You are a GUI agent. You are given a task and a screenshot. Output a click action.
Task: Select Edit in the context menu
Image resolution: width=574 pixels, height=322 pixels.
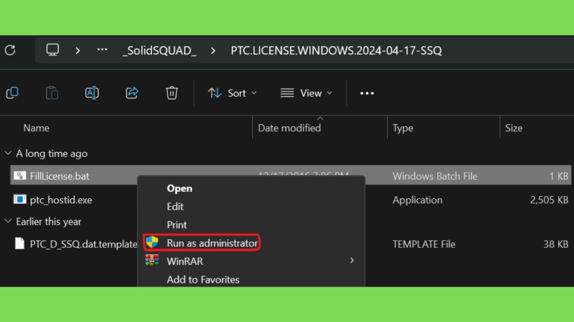175,207
